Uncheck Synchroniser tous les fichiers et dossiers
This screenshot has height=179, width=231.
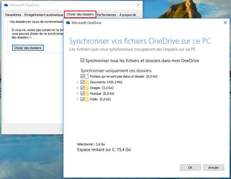pyautogui.click(x=82, y=60)
